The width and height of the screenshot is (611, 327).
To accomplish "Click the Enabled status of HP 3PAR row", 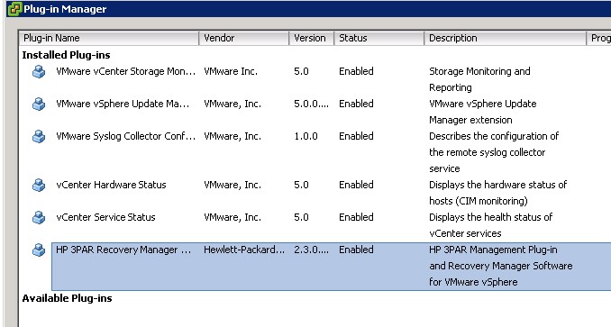I will point(356,250).
